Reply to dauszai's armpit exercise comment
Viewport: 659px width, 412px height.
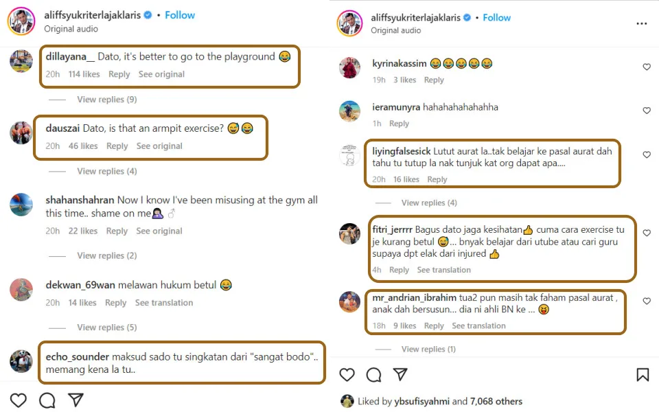(117, 146)
